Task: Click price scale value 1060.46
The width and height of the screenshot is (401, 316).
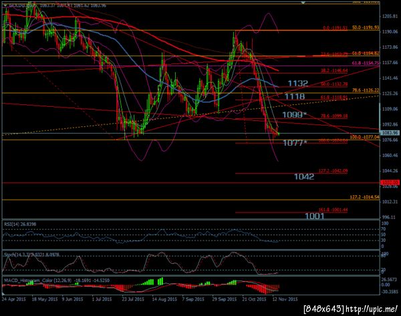Action: pos(390,155)
